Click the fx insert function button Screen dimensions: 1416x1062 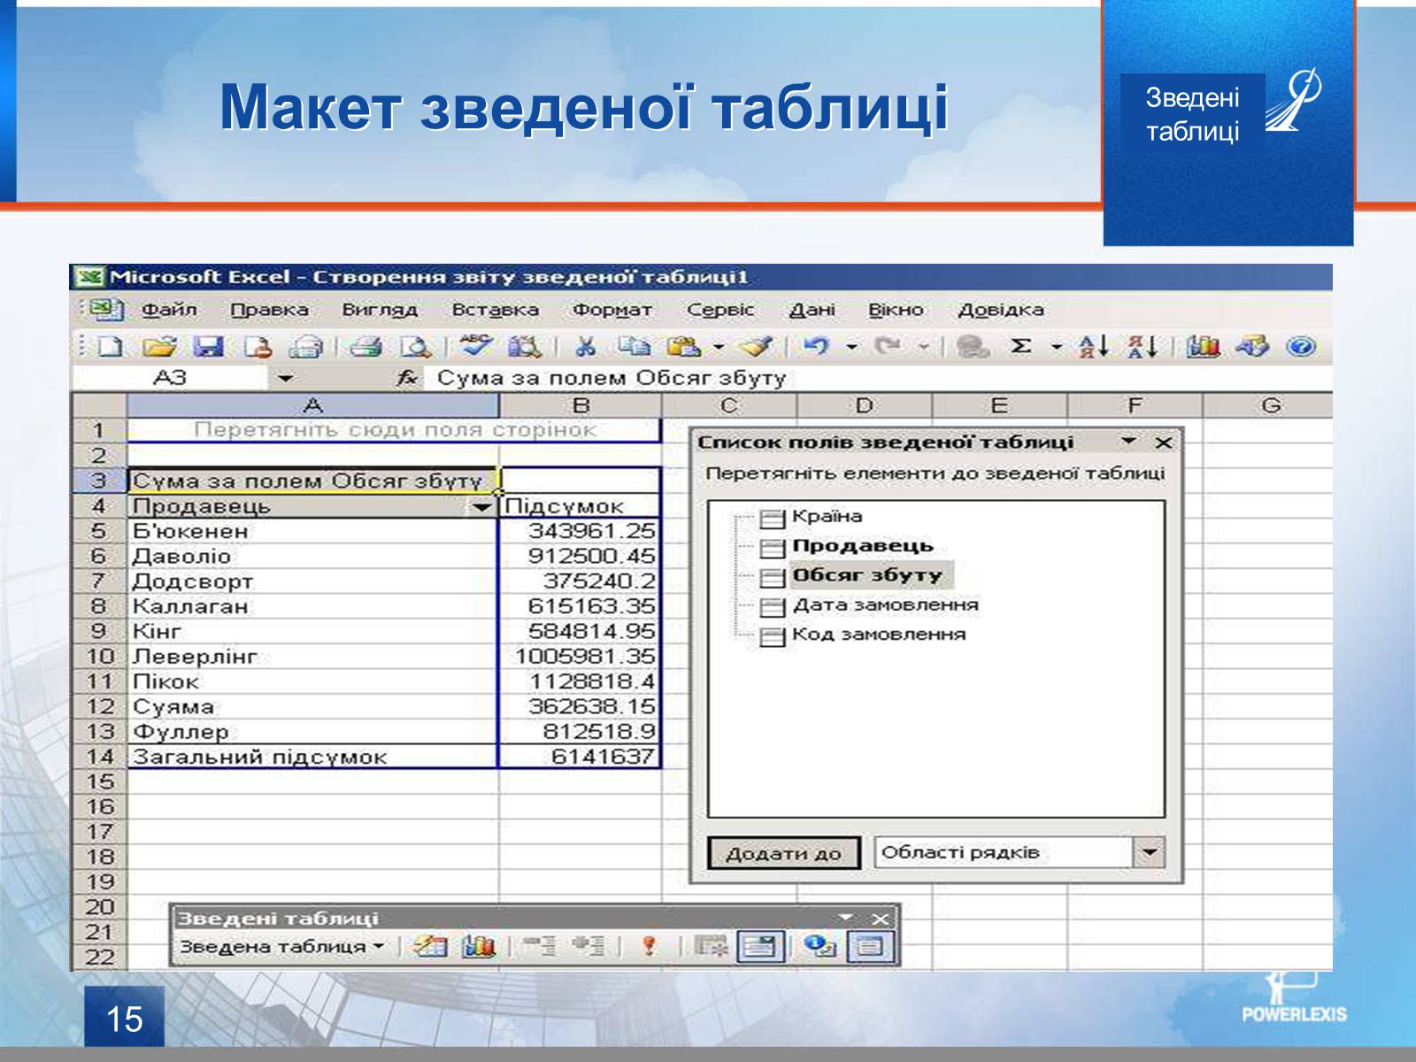tap(407, 379)
